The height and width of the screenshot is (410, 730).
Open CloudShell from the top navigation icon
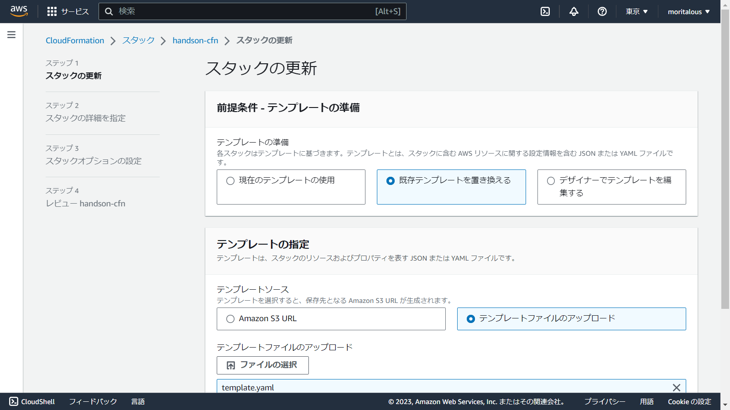pos(545,11)
